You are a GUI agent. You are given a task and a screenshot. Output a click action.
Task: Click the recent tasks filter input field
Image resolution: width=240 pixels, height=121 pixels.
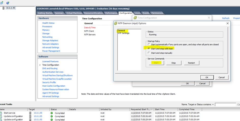tap(226, 105)
